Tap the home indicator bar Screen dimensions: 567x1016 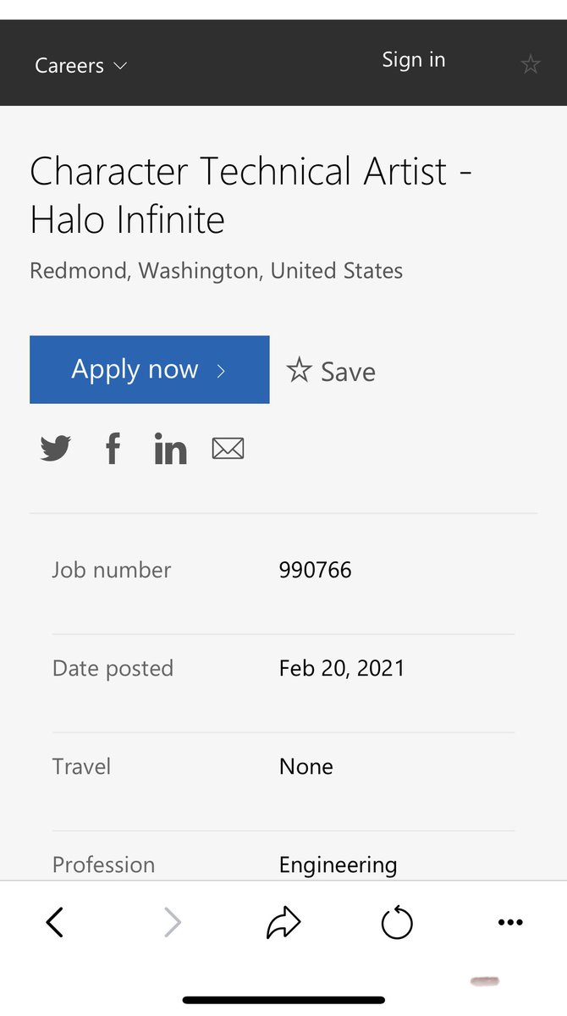pyautogui.click(x=283, y=1000)
